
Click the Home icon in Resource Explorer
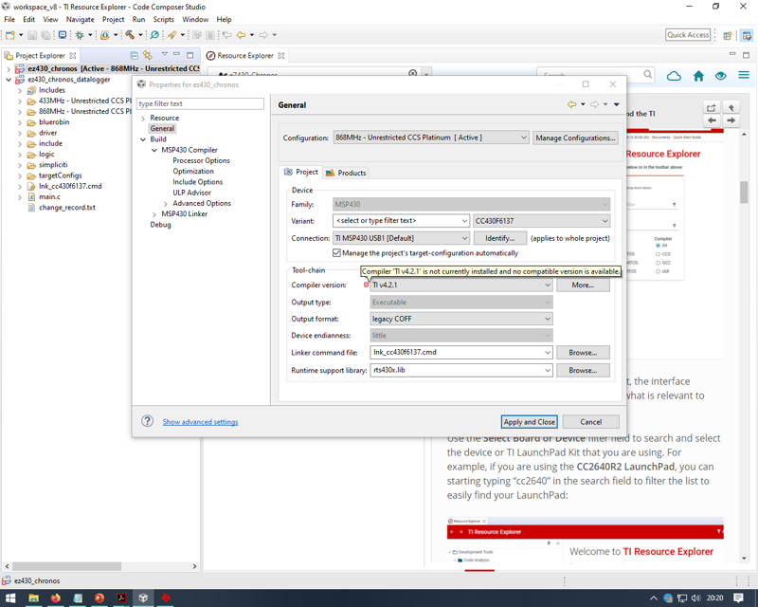[x=696, y=75]
